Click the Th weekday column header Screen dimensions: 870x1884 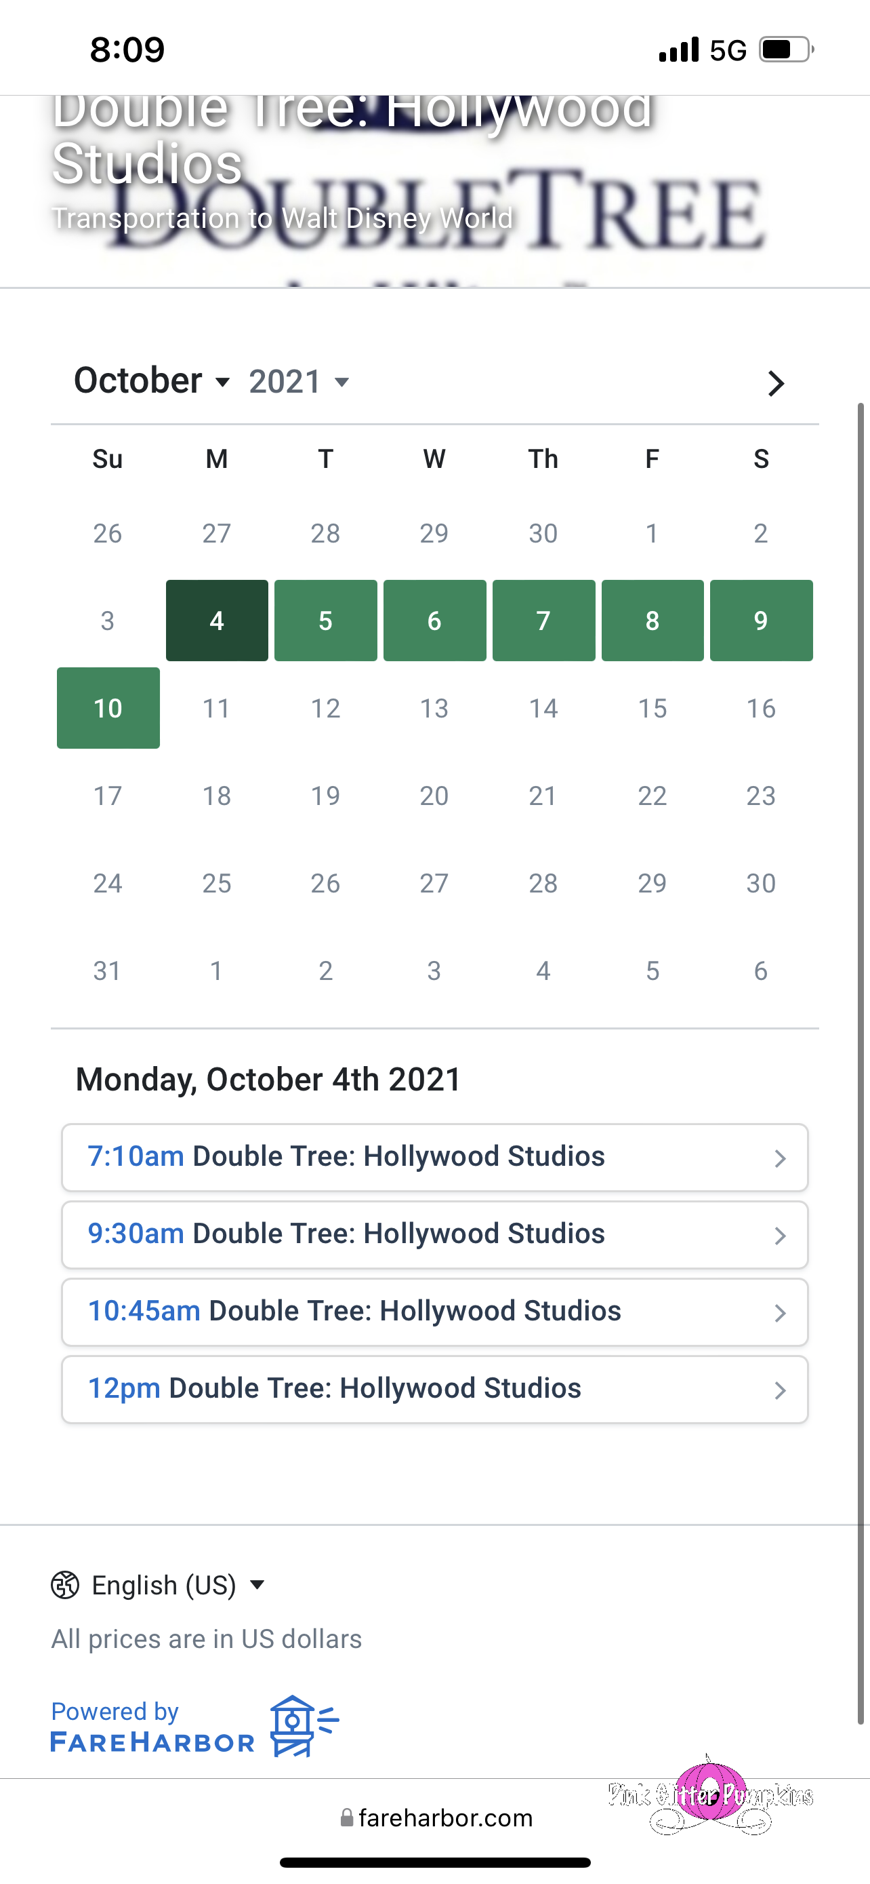pos(543,458)
